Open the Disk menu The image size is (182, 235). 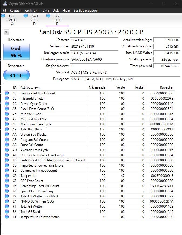tap(56, 11)
